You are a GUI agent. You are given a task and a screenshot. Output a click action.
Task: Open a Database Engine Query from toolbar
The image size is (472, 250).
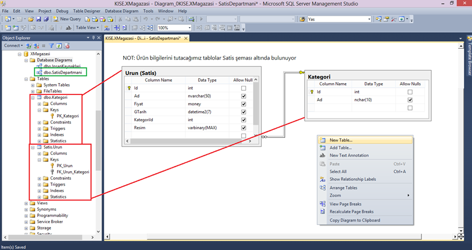tap(87, 19)
